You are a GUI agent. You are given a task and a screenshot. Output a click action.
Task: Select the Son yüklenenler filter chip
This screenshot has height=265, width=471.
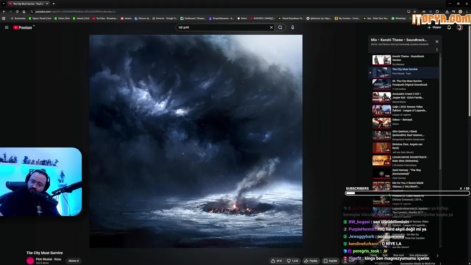pyautogui.click(x=418, y=255)
